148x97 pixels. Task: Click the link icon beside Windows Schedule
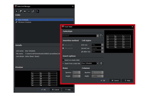click(17, 22)
